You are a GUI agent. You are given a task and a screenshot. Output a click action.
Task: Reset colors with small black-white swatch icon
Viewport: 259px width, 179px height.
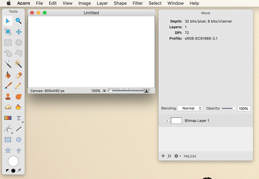tap(8, 171)
